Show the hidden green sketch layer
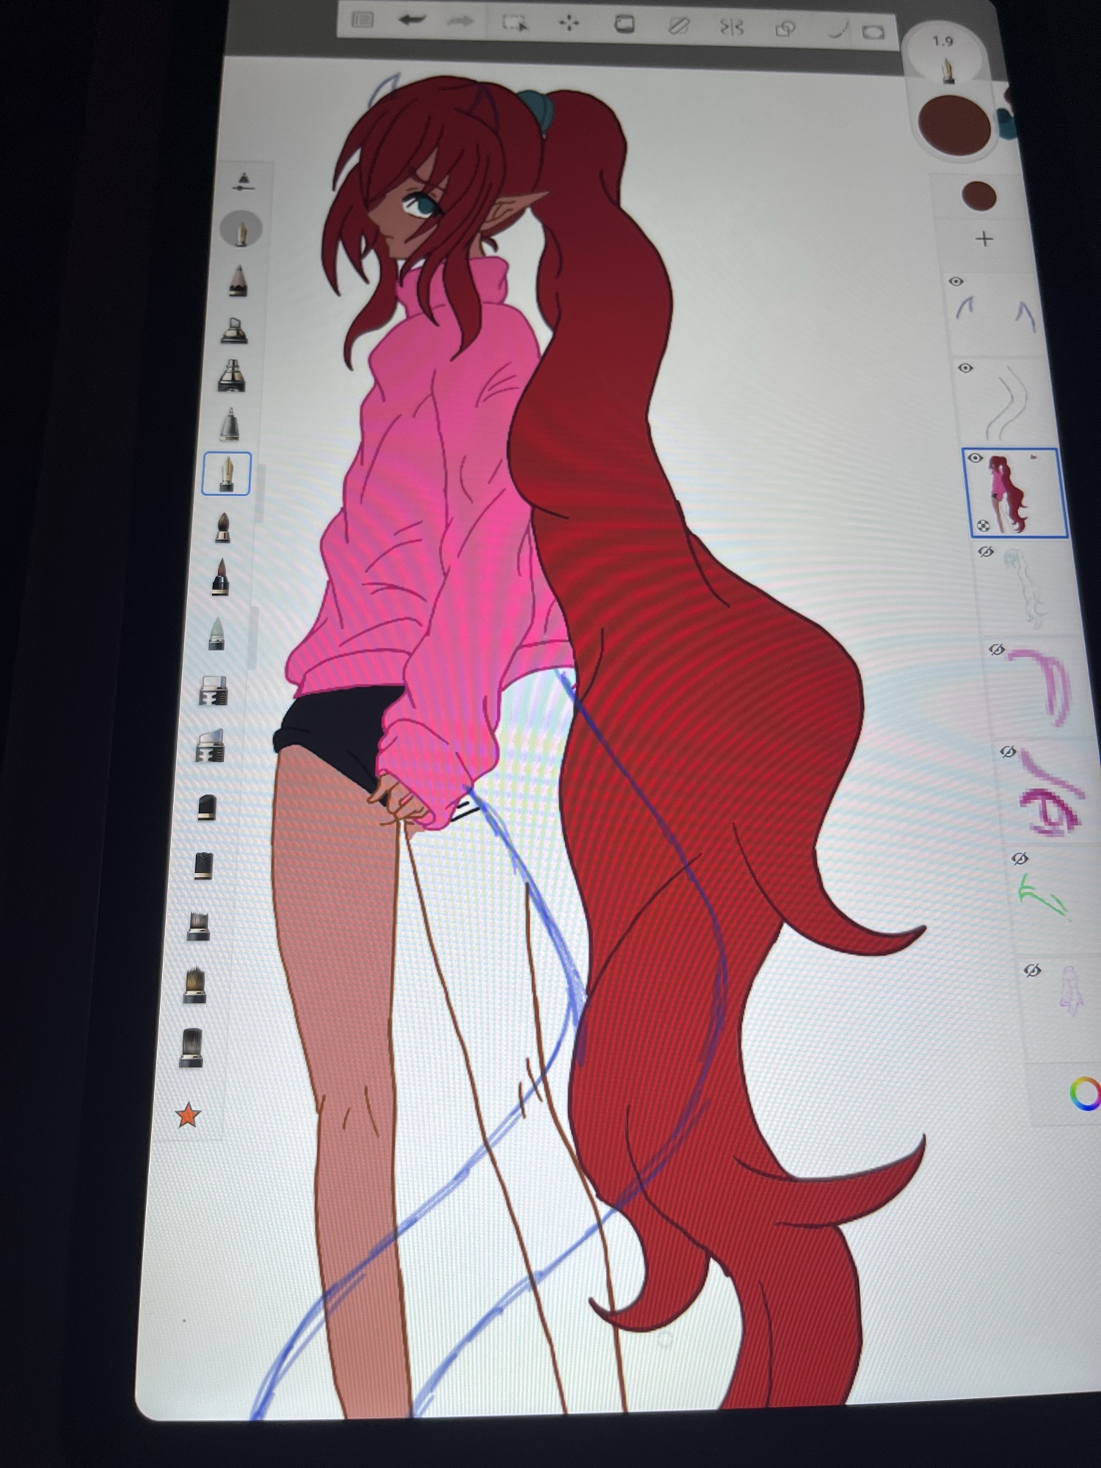The image size is (1101, 1468). 1019,859
